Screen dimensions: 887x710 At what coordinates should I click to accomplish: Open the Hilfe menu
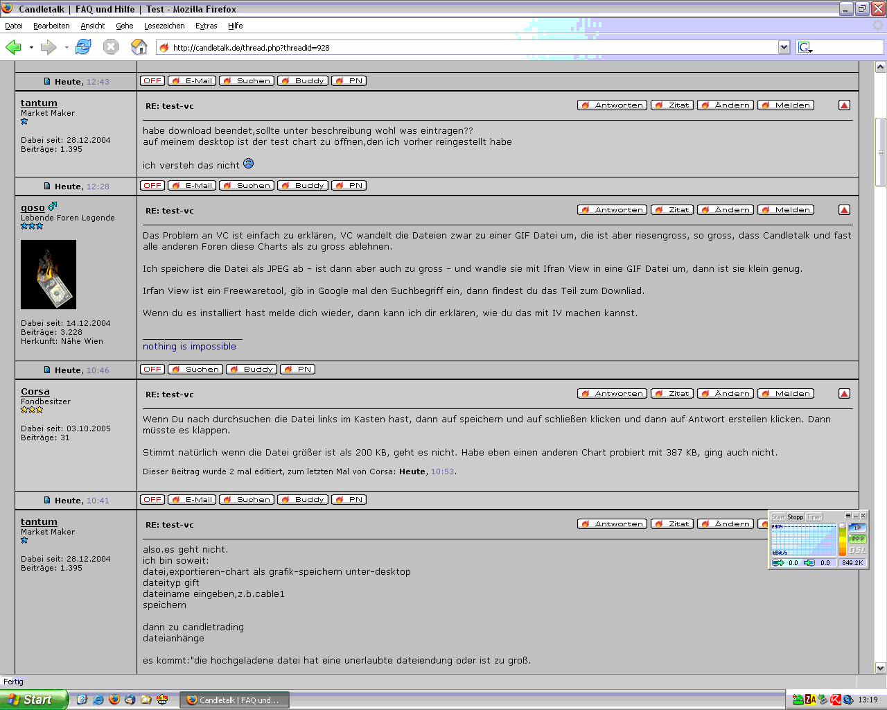(x=236, y=26)
